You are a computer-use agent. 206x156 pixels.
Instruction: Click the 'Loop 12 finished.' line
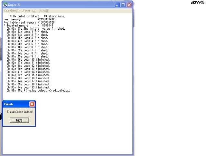tap(28, 66)
